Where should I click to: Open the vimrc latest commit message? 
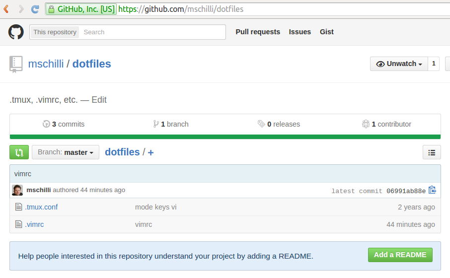23,174
